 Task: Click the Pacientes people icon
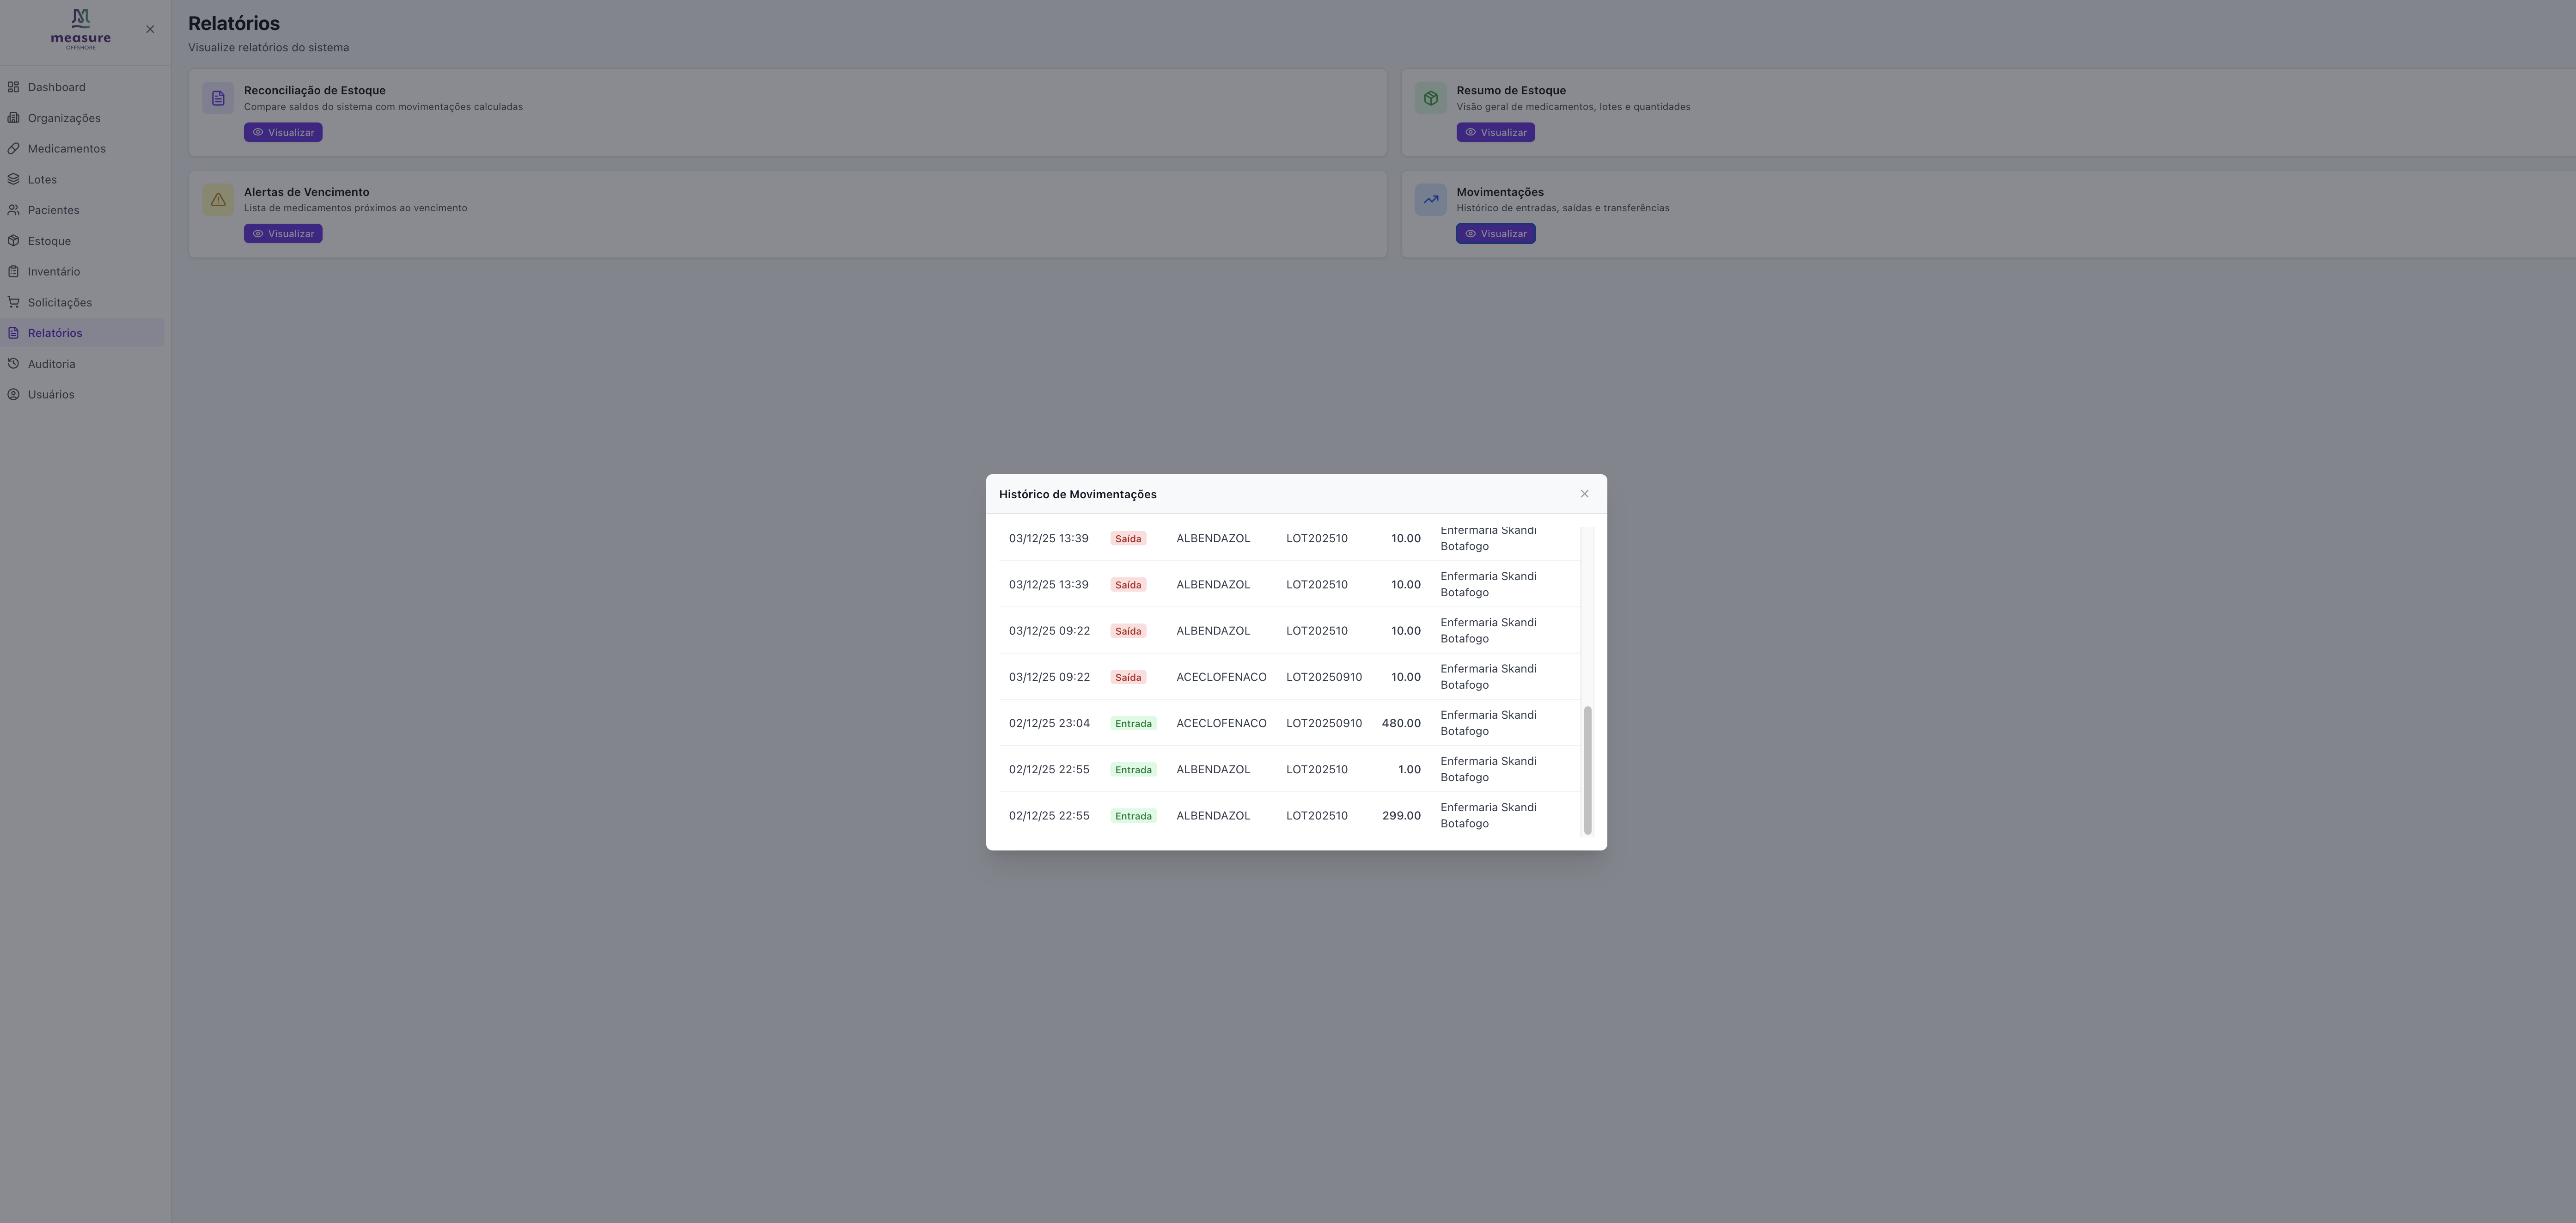[x=13, y=210]
